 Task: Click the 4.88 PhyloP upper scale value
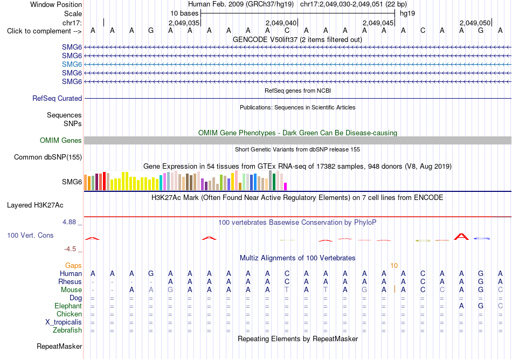click(x=69, y=222)
